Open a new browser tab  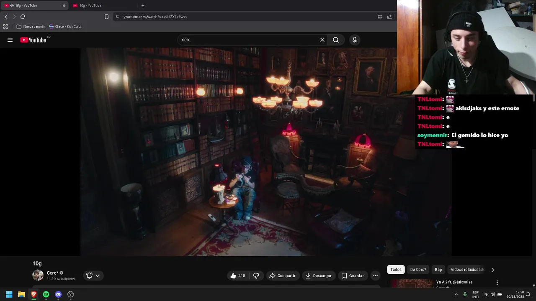143,5
